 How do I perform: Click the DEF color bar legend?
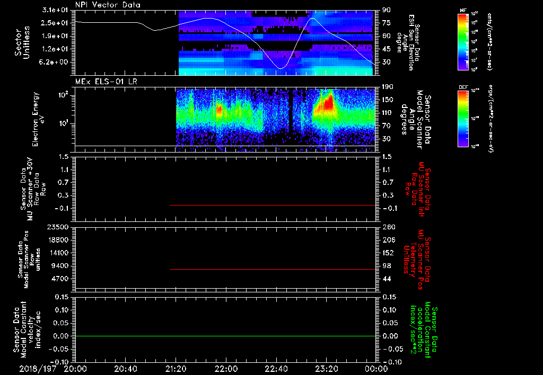pos(463,119)
